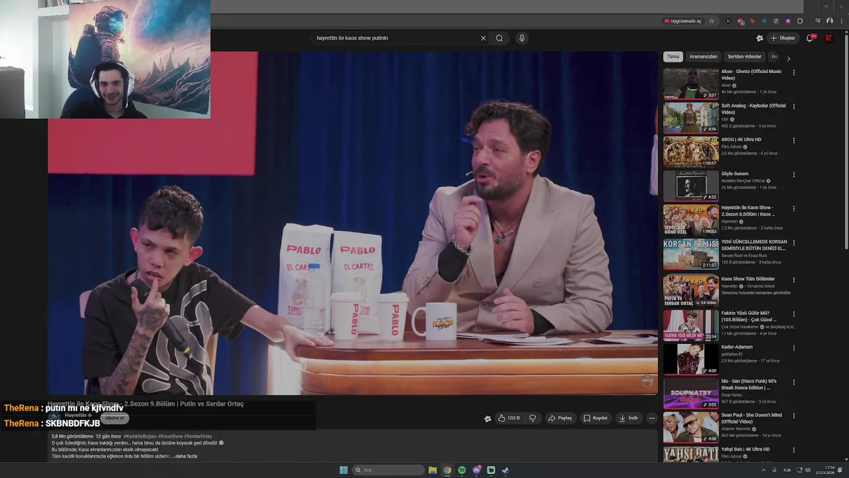Open options menu for Korsan Gemisi video
The height and width of the screenshot is (478, 849).
(793, 243)
